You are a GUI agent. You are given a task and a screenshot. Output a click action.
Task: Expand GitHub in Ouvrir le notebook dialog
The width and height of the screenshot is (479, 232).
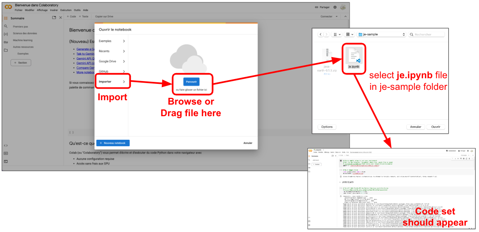coord(111,71)
